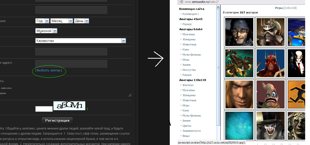
Task: Open the 'Искусство' category link
Action: click(x=189, y=70)
